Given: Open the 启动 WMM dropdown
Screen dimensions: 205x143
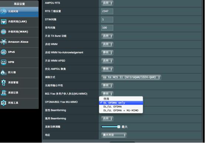Looking at the screenshot, I should click(107, 44).
